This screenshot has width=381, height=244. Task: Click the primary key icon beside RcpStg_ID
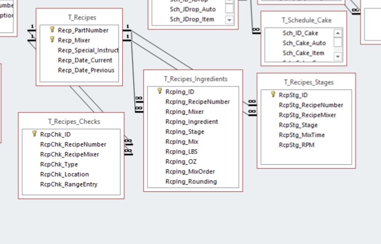coord(273,94)
